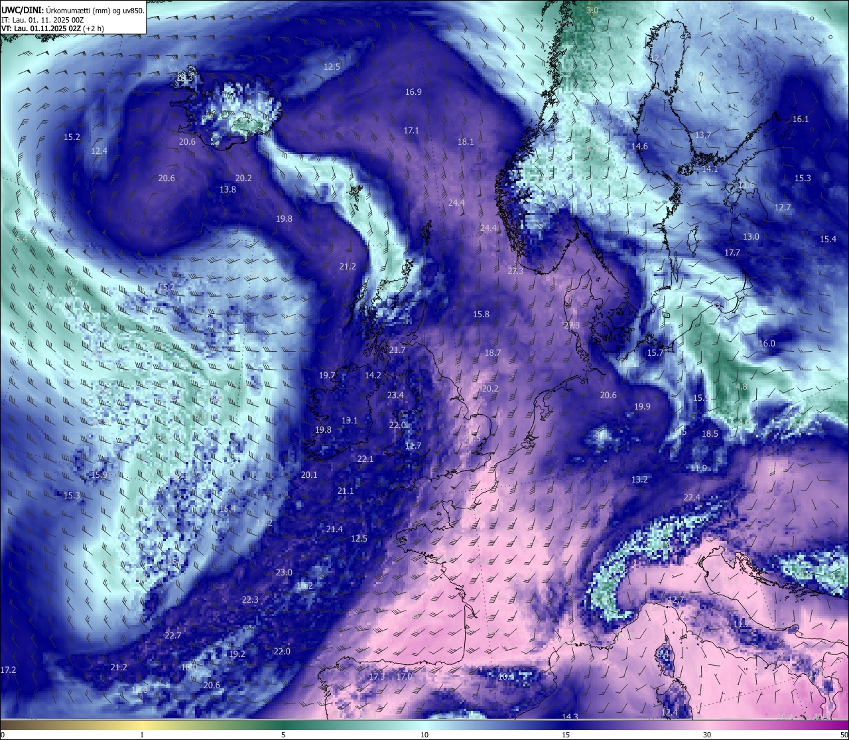Click the 14.1 value label
This screenshot has height=740, width=849.
pyautogui.click(x=709, y=169)
